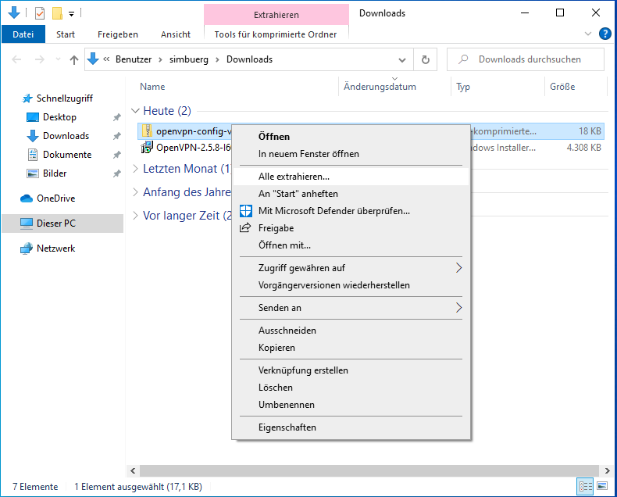Click the properties quick access toolbar icon
617x497 pixels.
pyautogui.click(x=40, y=13)
